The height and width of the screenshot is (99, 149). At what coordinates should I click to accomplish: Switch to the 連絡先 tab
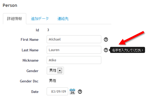pos(63,19)
